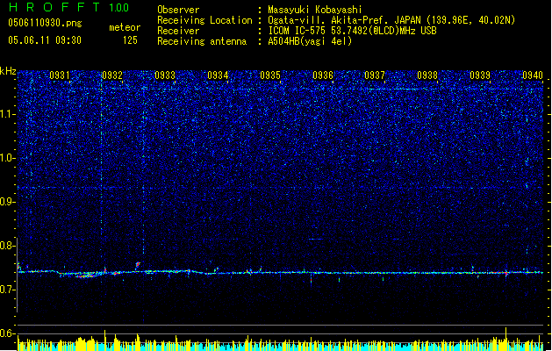Click the 0931 time marker

tap(59, 75)
